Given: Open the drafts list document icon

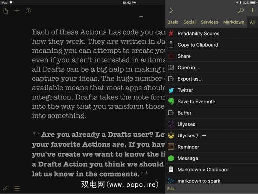Looking at the screenshot, I should [x=6, y=11].
